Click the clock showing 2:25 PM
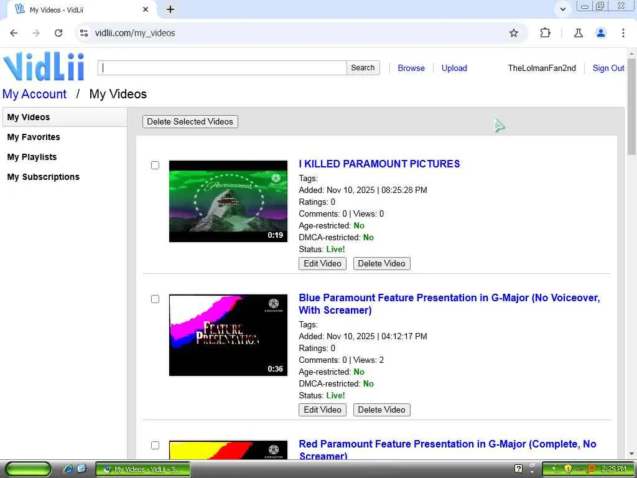 [x=614, y=469]
